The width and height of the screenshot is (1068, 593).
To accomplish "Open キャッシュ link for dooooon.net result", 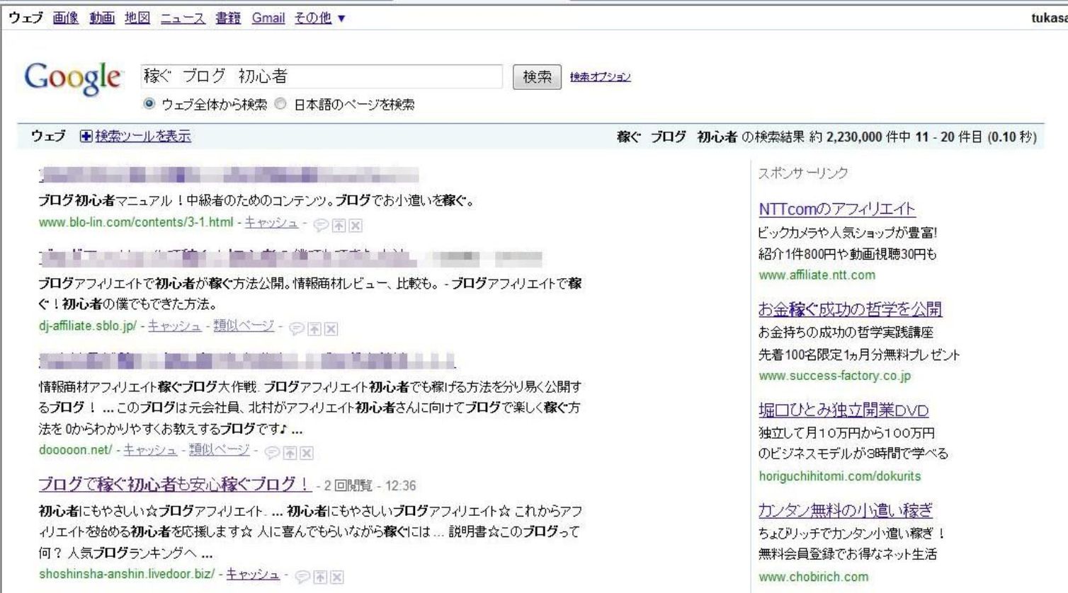I will pos(150,449).
